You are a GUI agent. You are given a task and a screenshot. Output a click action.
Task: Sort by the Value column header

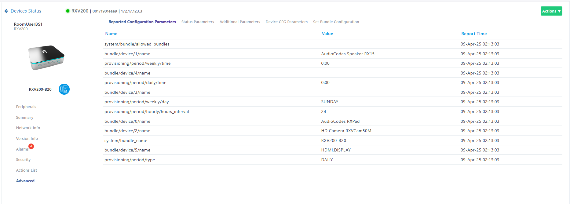327,34
